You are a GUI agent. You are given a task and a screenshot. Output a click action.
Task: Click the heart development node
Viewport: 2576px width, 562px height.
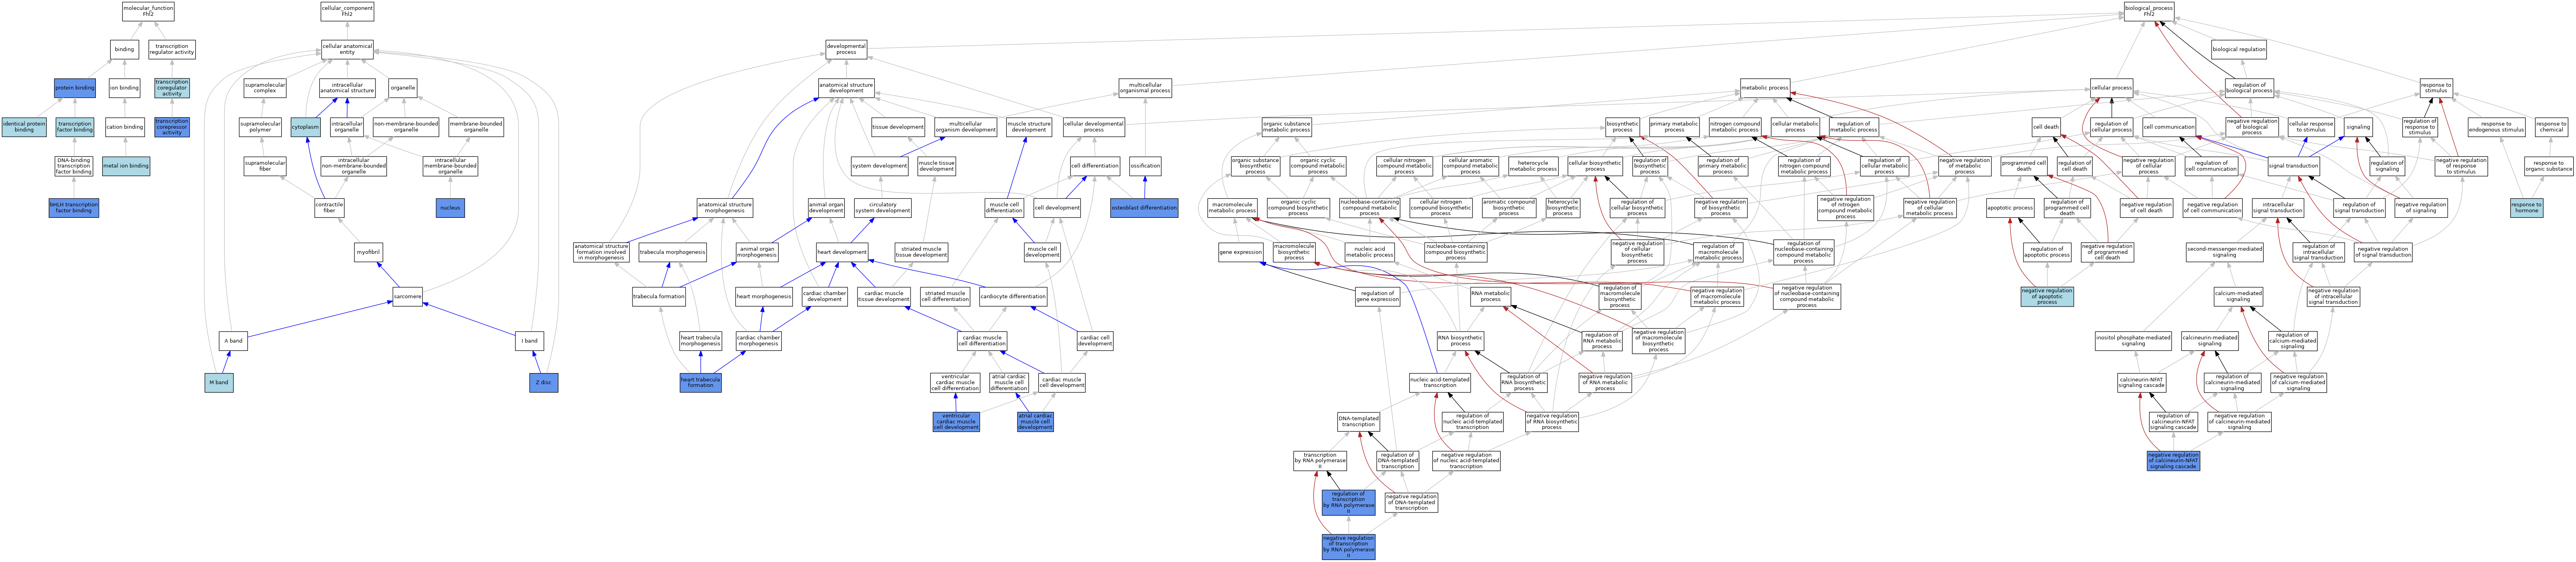pyautogui.click(x=842, y=253)
